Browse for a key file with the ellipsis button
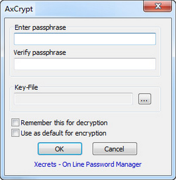The height and width of the screenshot is (180, 176). click(x=145, y=100)
